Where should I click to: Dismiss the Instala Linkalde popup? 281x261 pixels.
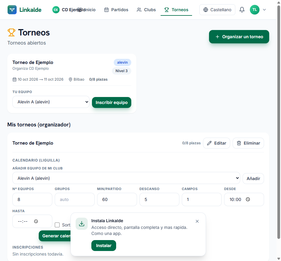point(197,221)
